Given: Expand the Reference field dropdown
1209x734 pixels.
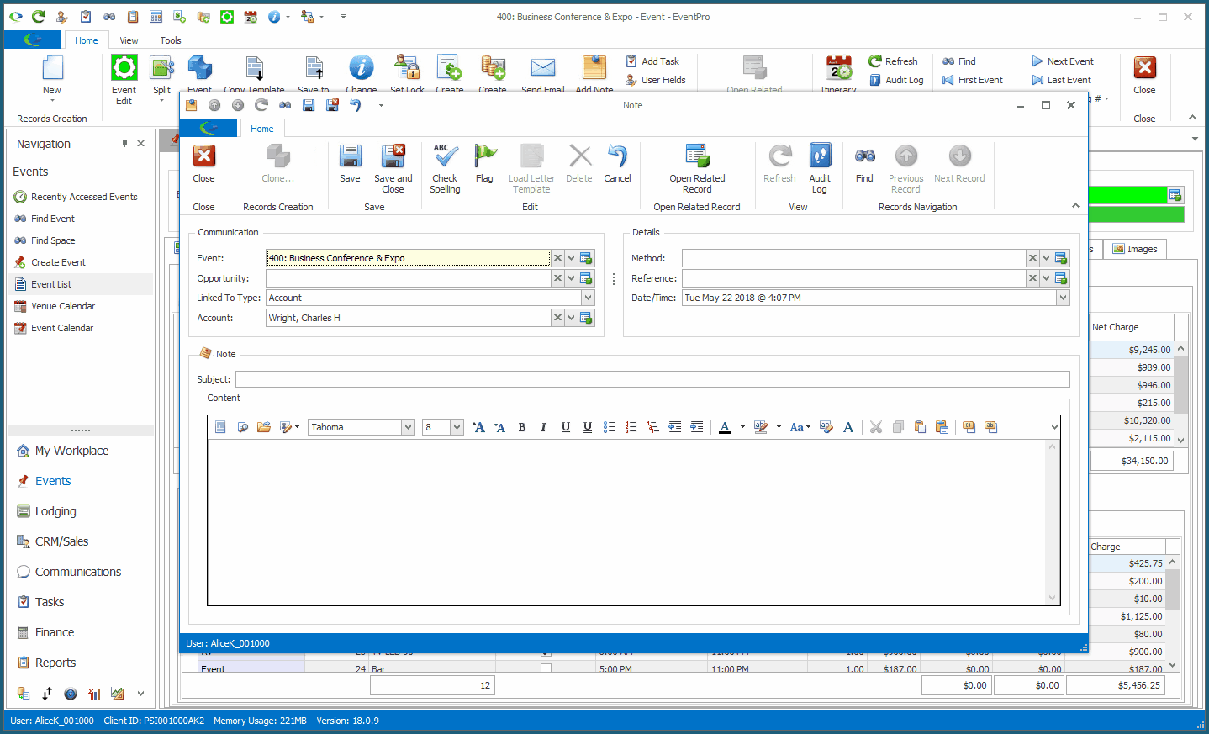Looking at the screenshot, I should (1047, 278).
